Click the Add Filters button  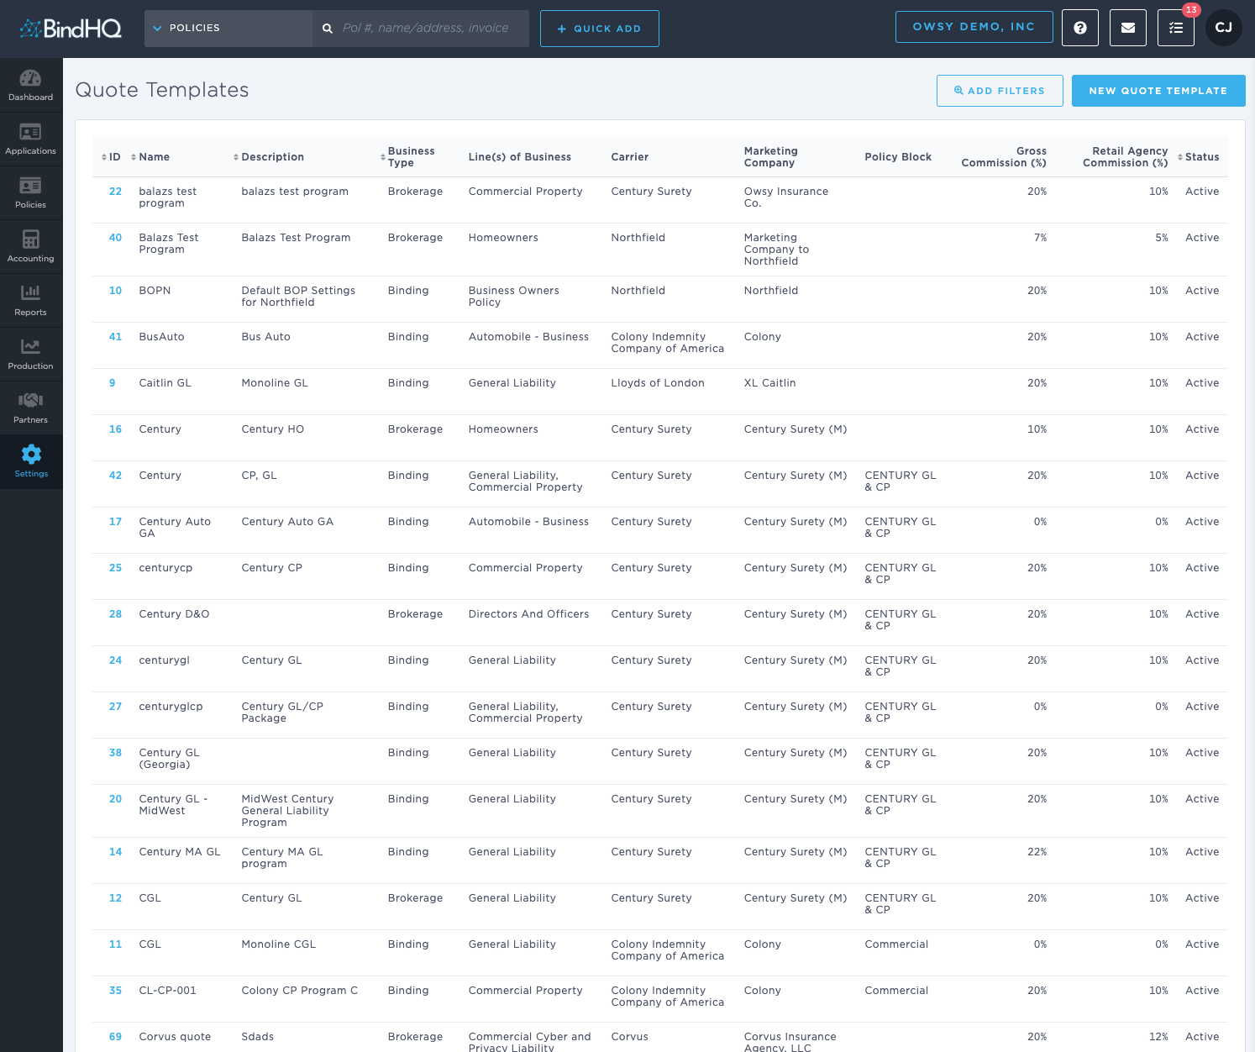click(1000, 91)
